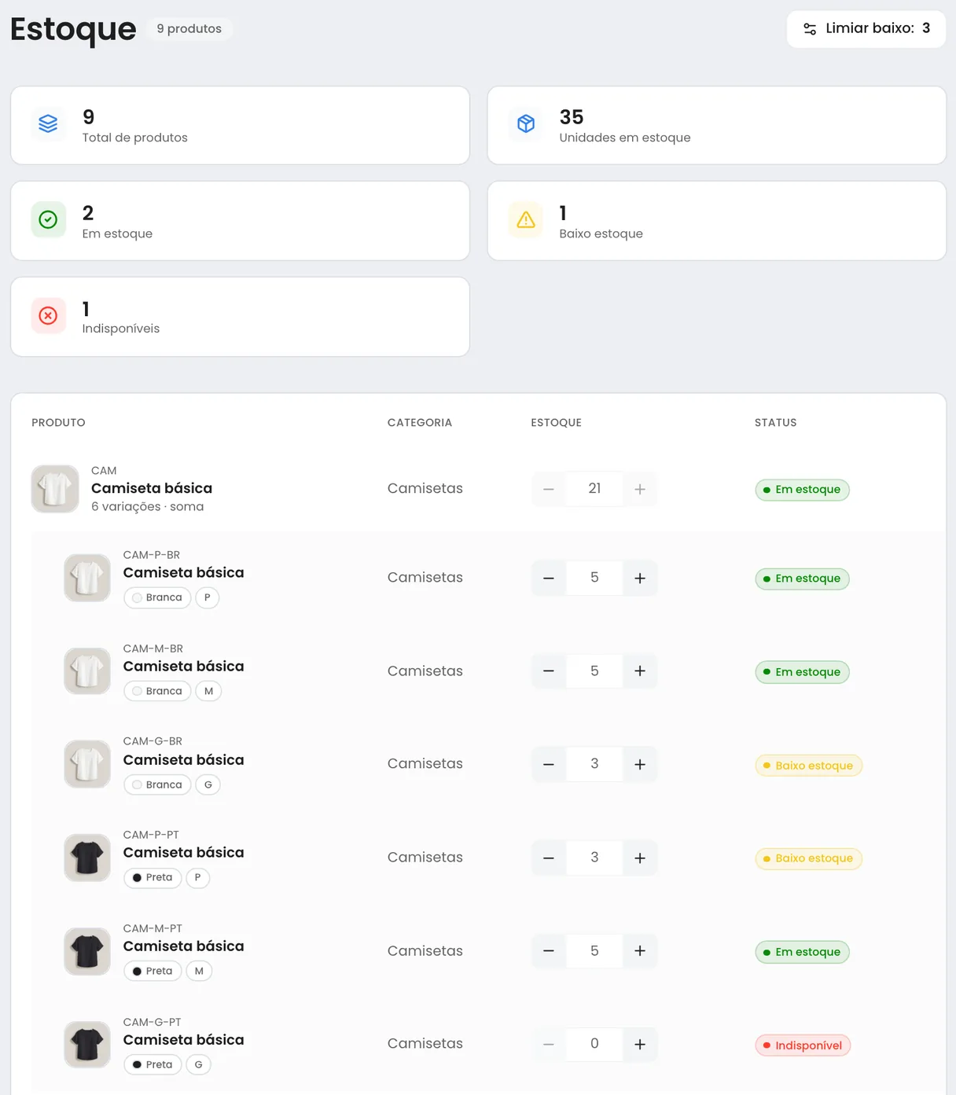Increase stock for CAM-M-PT variant

coord(640,951)
